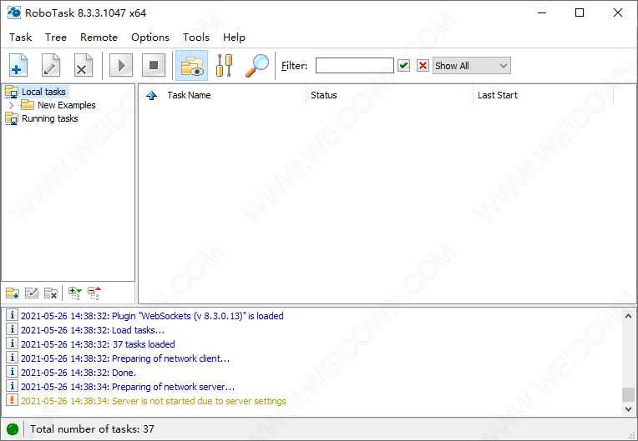
Task: Click the log scrollbar down arrow
Action: click(628, 409)
